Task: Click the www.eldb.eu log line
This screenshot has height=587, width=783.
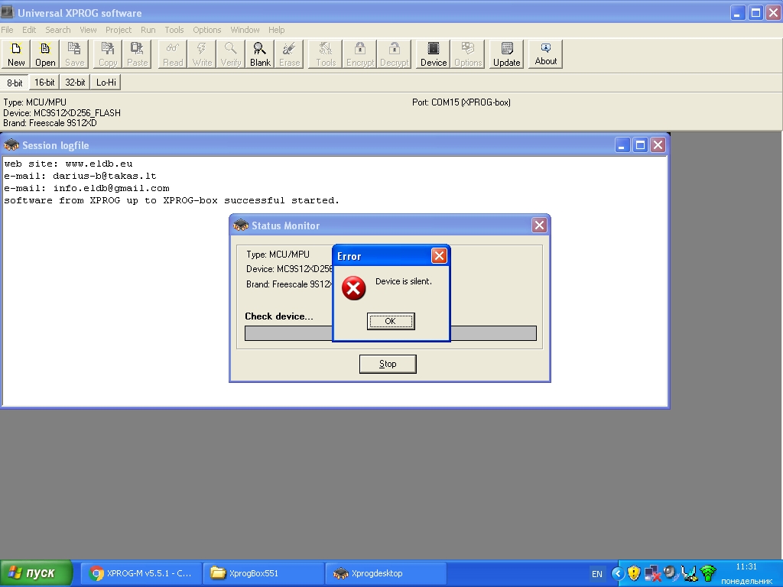Action: point(68,164)
